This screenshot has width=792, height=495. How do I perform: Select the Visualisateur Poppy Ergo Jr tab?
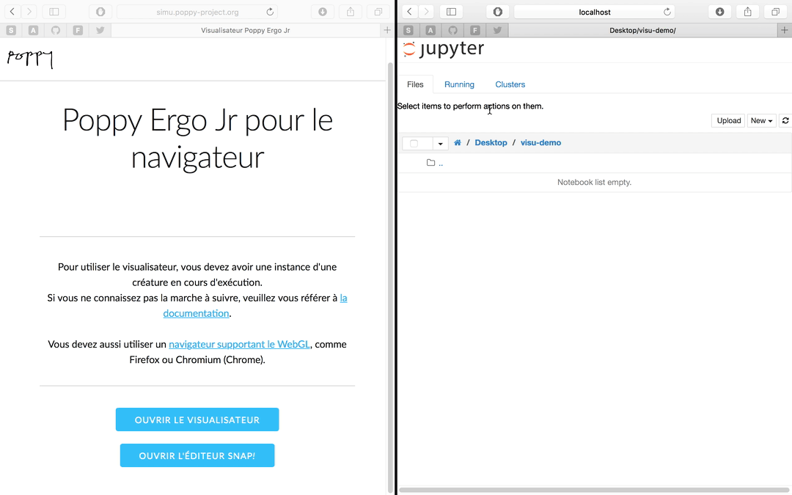coord(246,30)
